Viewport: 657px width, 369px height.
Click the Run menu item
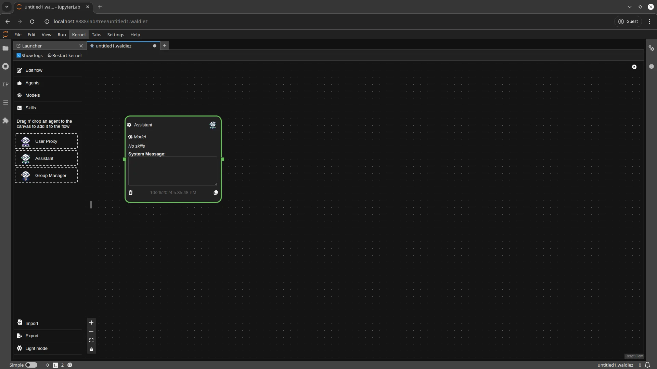coord(62,34)
